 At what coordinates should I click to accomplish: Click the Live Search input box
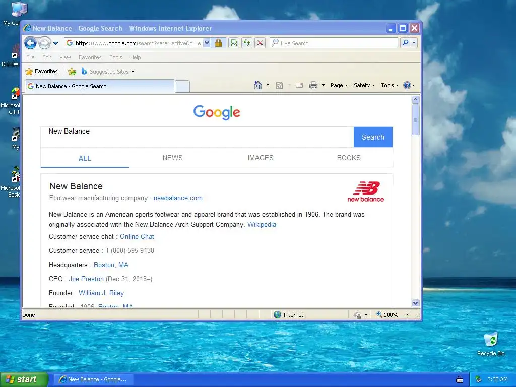[334, 43]
